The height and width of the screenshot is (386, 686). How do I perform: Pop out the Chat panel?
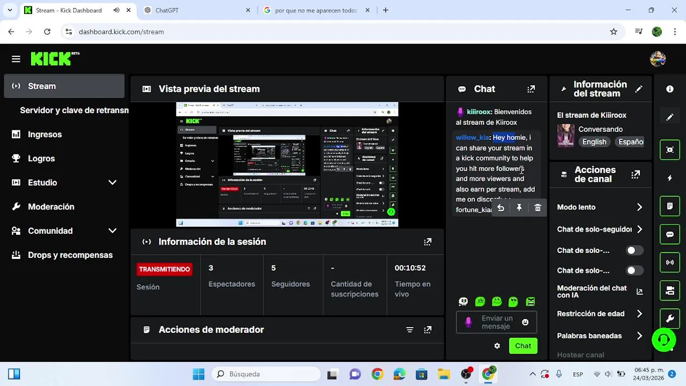pos(531,89)
